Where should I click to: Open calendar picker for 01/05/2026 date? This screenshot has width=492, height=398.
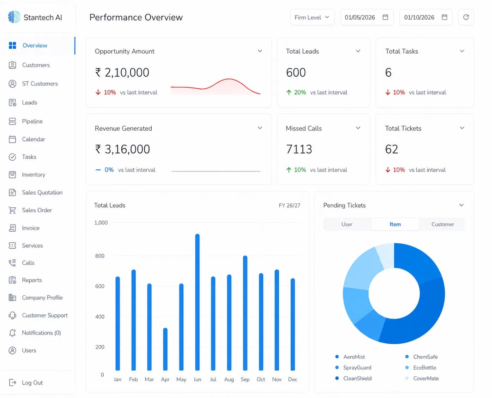pos(385,17)
